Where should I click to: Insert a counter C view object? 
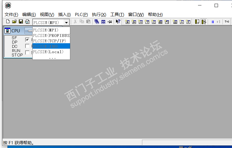pyautogui.click(x=153, y=22)
